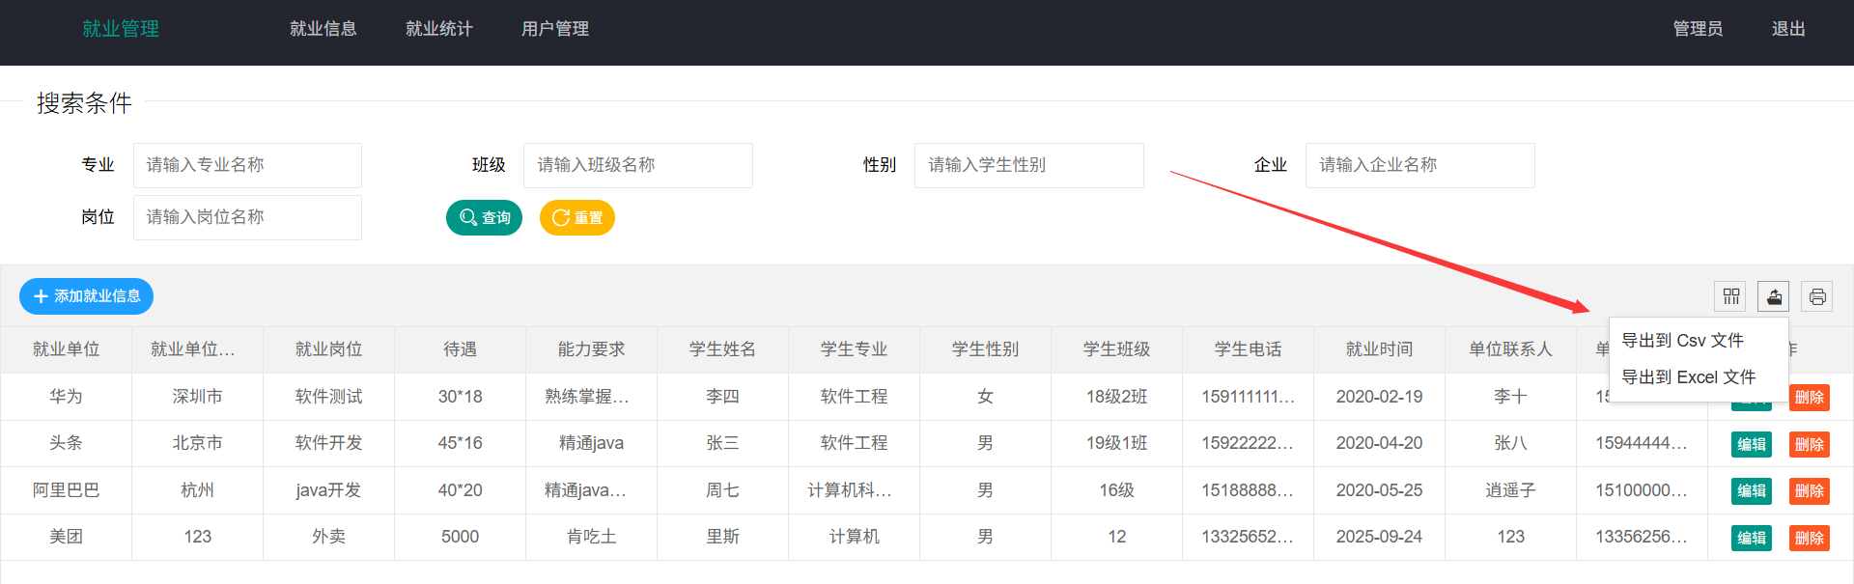Image resolution: width=1854 pixels, height=584 pixels.
Task: Focus the 岗位 name input field
Action: 247,217
